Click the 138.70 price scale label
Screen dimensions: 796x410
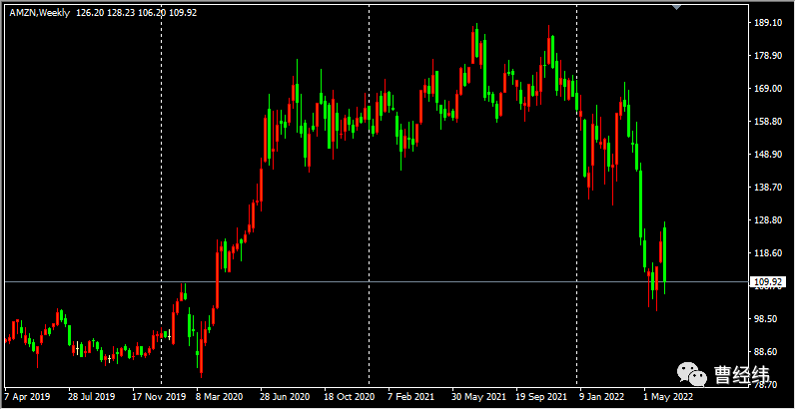pos(770,188)
